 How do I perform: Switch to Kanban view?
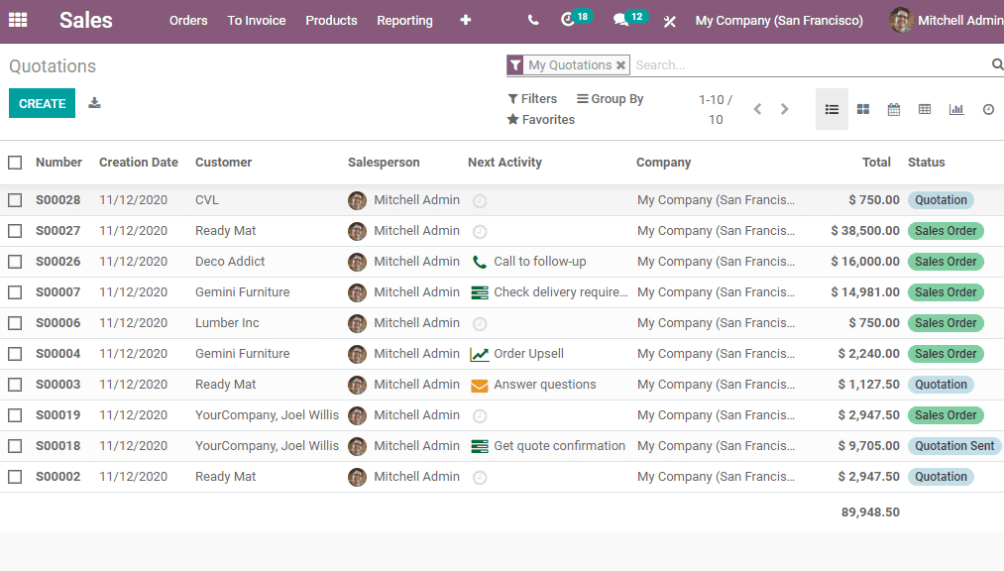(862, 109)
